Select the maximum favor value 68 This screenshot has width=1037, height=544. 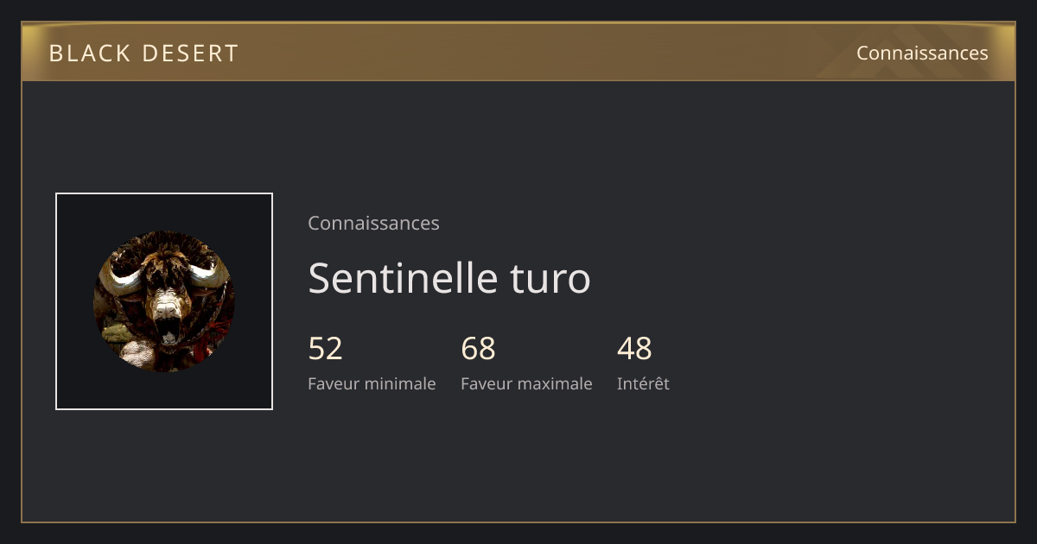pyautogui.click(x=479, y=349)
